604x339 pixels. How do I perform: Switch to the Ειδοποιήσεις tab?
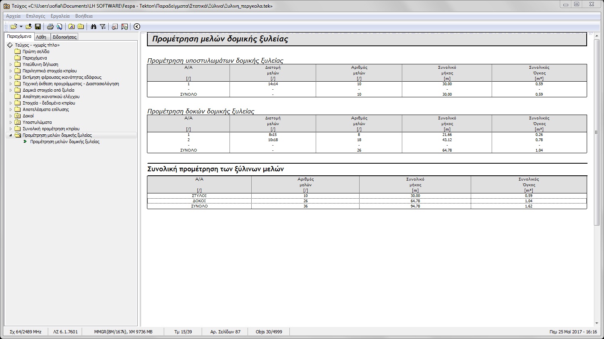[64, 37]
